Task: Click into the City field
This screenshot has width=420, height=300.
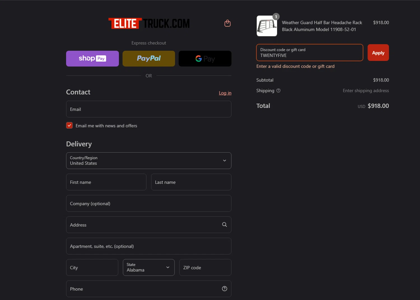Action: point(92,267)
